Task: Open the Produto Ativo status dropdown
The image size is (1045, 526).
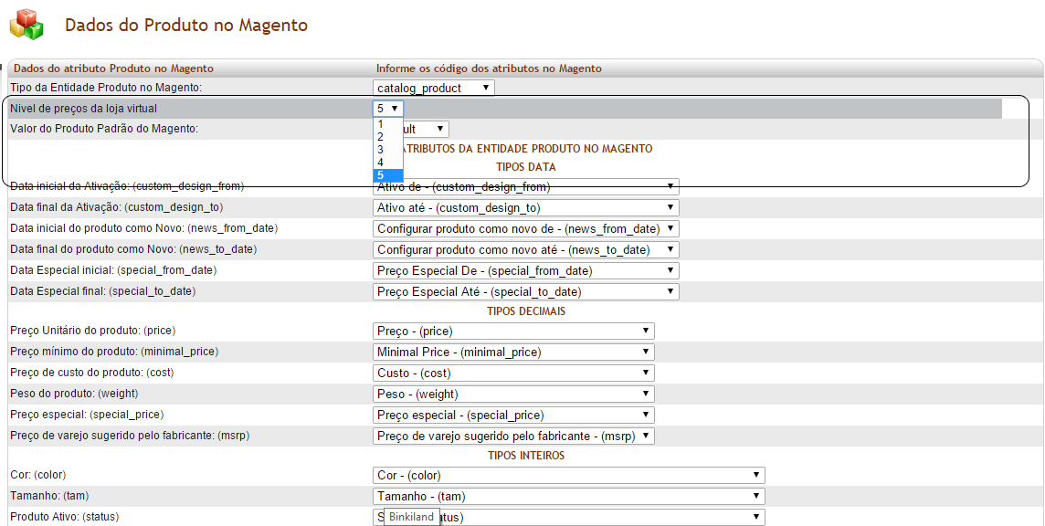Action: click(568, 517)
